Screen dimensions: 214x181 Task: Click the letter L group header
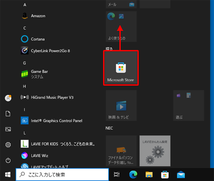(24, 133)
